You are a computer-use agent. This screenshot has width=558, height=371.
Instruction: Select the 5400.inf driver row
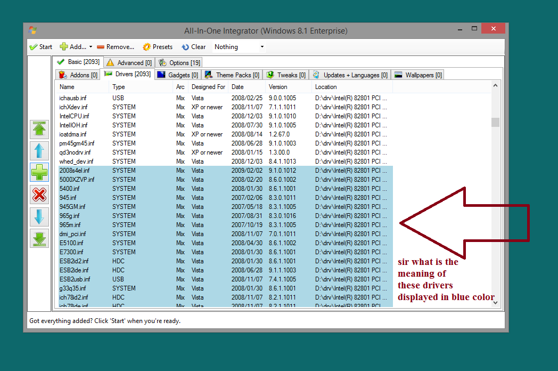point(226,189)
